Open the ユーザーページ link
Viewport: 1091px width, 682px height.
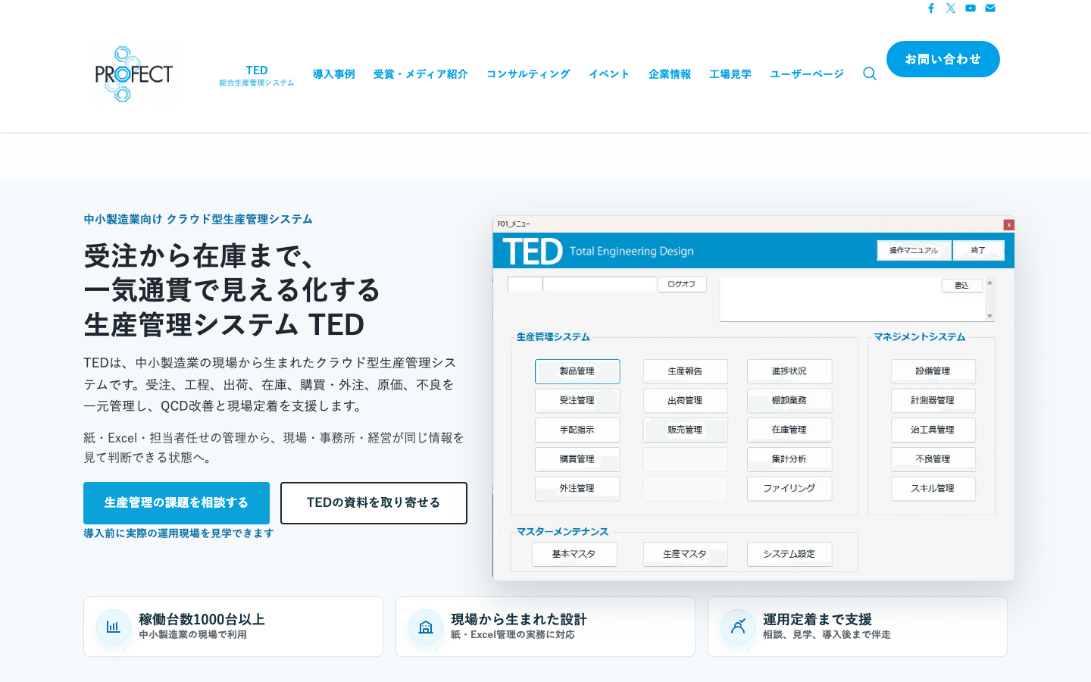(x=807, y=74)
